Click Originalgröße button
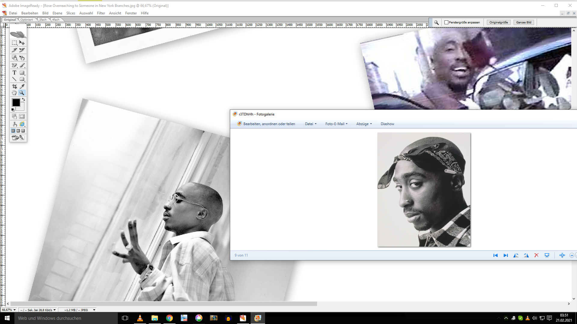This screenshot has width=577, height=324. [499, 22]
